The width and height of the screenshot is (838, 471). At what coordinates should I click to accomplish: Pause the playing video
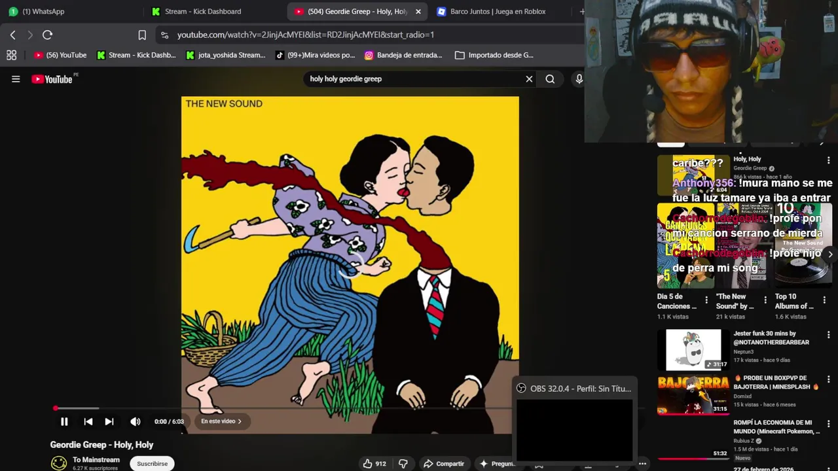(64, 421)
